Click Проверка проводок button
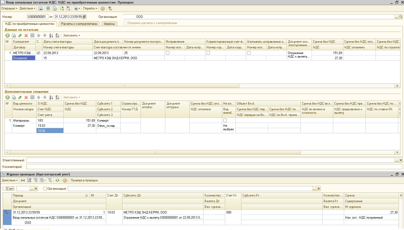 (x=84, y=180)
